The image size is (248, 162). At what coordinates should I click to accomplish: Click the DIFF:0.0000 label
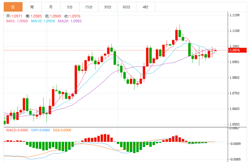coord(41,130)
